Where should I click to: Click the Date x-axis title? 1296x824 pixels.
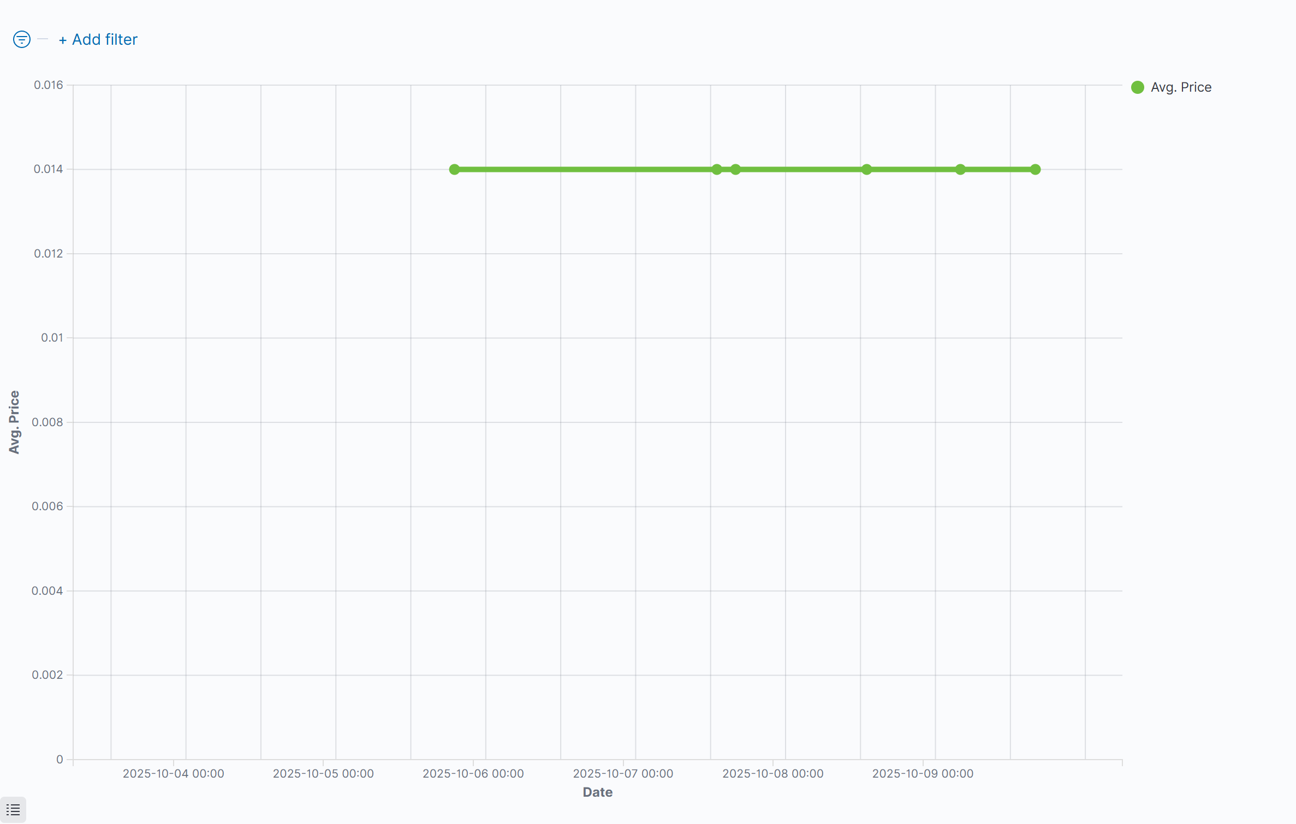coord(597,792)
